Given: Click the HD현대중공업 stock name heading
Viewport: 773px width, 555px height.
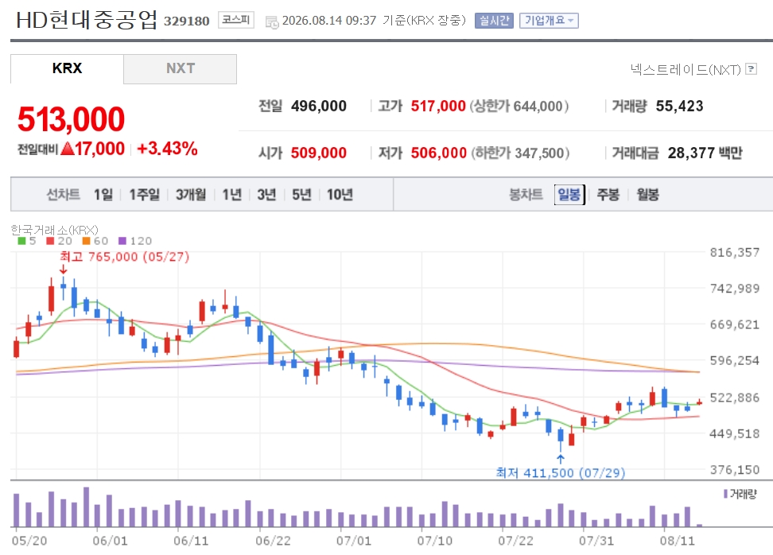Looking at the screenshot, I should [86, 20].
